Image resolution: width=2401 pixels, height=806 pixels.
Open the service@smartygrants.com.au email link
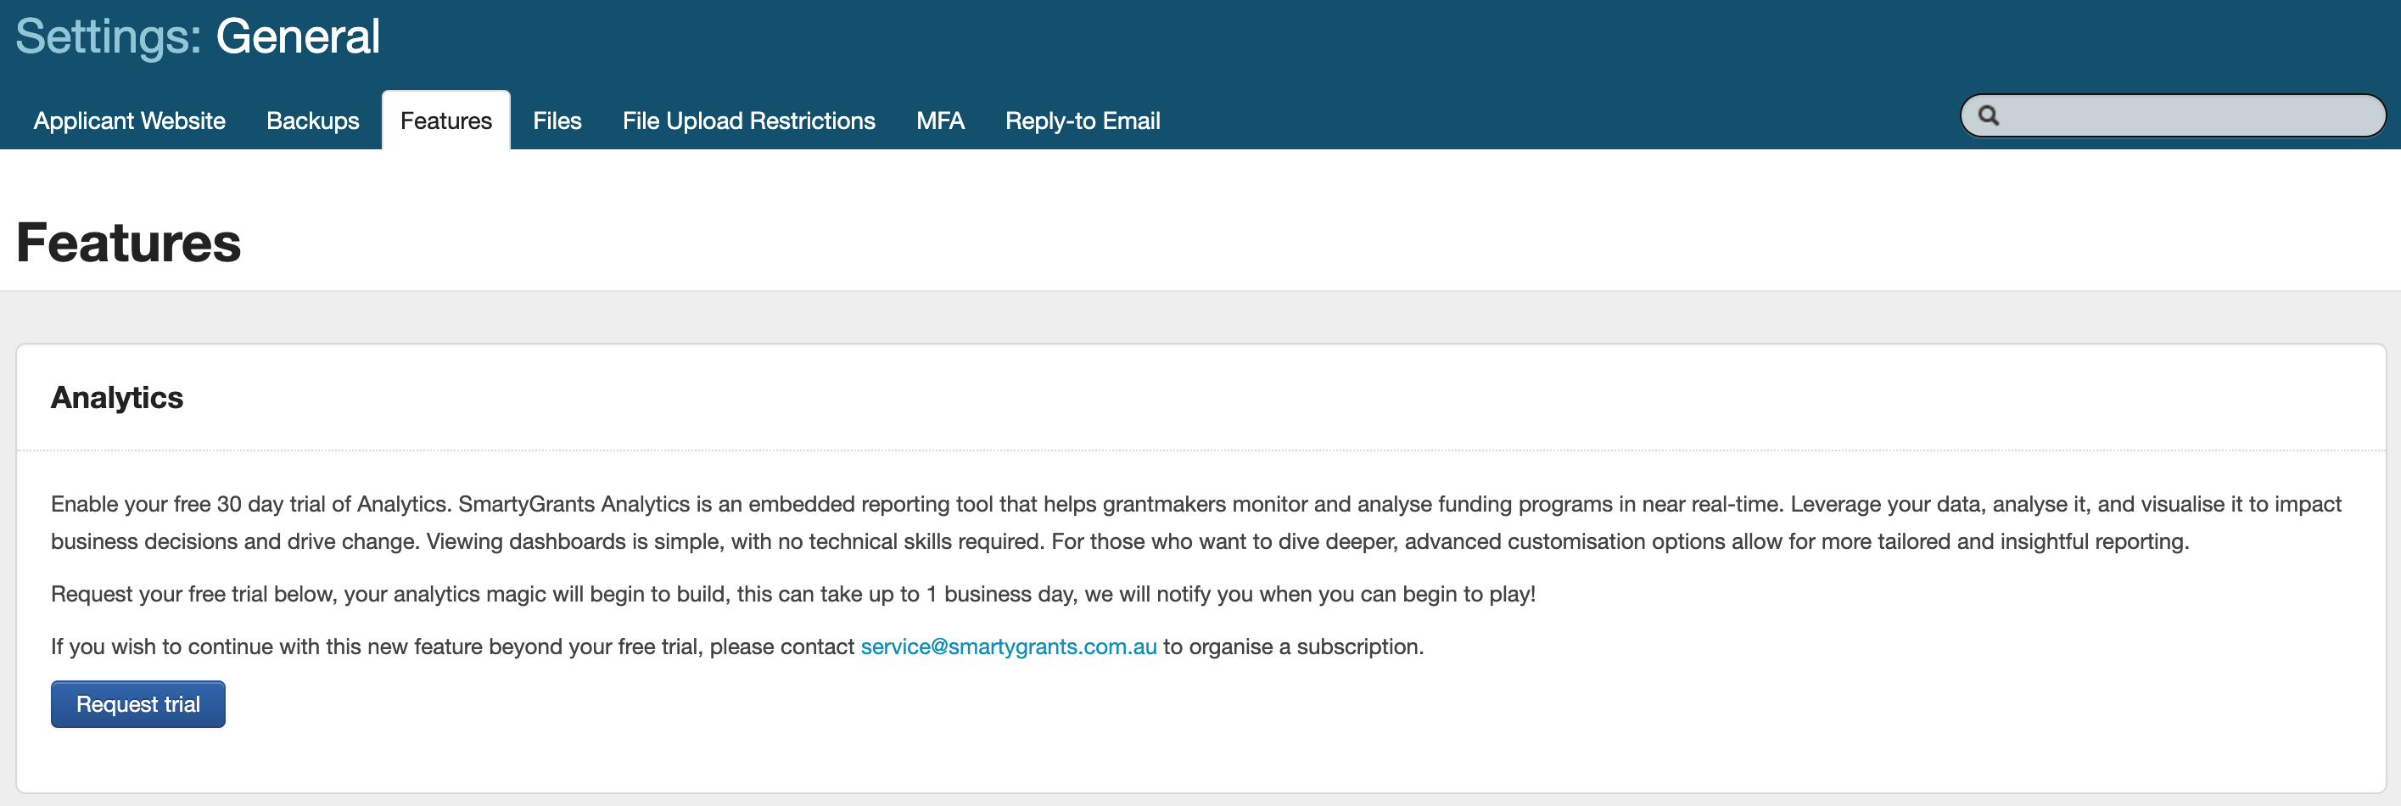(1008, 646)
